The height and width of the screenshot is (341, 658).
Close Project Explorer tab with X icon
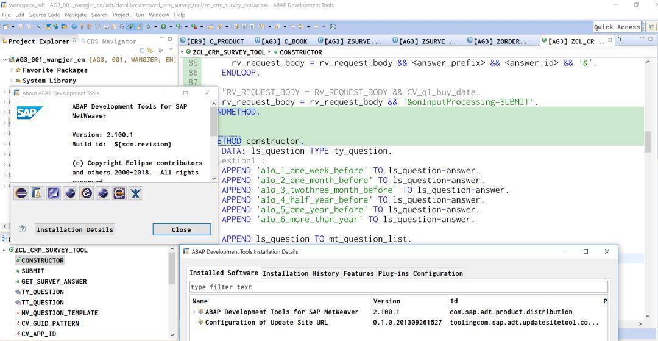74,40
